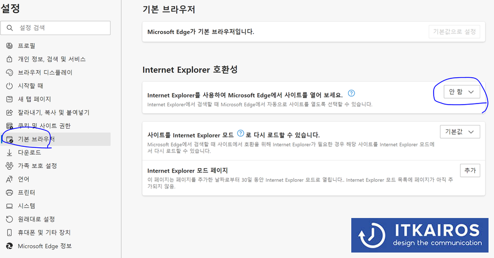Click the 기본값으로 설정 button
This screenshot has height=258, width=494.
(454, 32)
